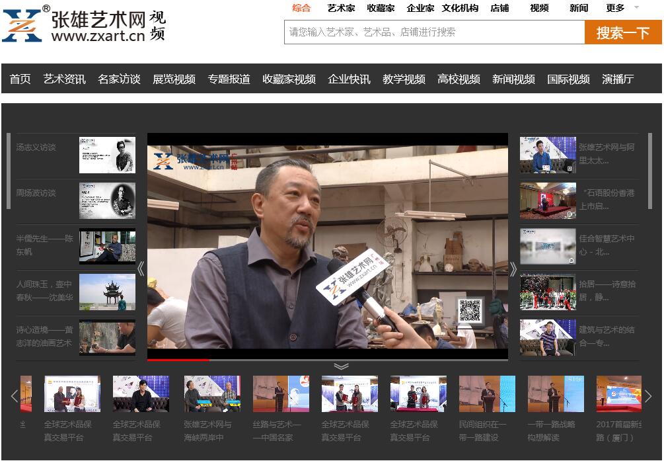Select the 新闻 search tab
Screen dimensions: 664x461
[579, 8]
